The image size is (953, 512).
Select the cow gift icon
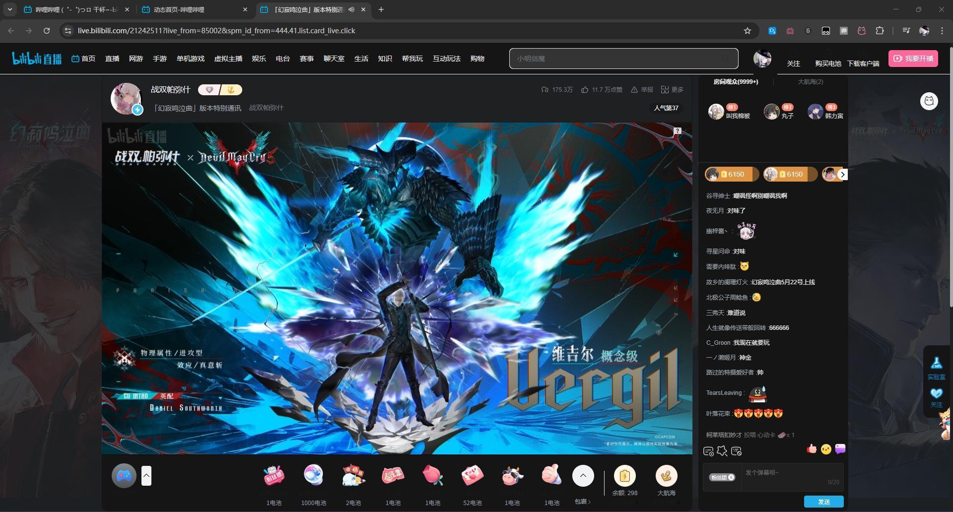pyautogui.click(x=512, y=475)
